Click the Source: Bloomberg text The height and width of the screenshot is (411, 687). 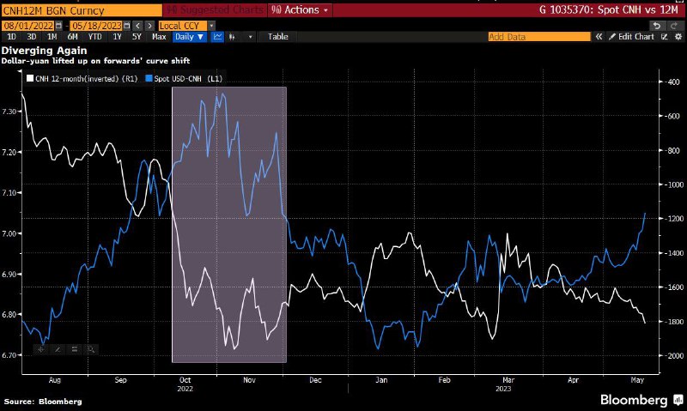point(43,402)
